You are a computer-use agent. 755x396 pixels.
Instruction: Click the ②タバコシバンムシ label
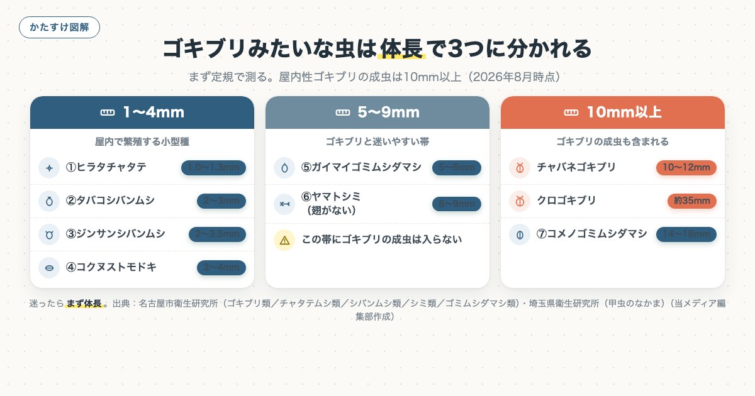coord(110,201)
